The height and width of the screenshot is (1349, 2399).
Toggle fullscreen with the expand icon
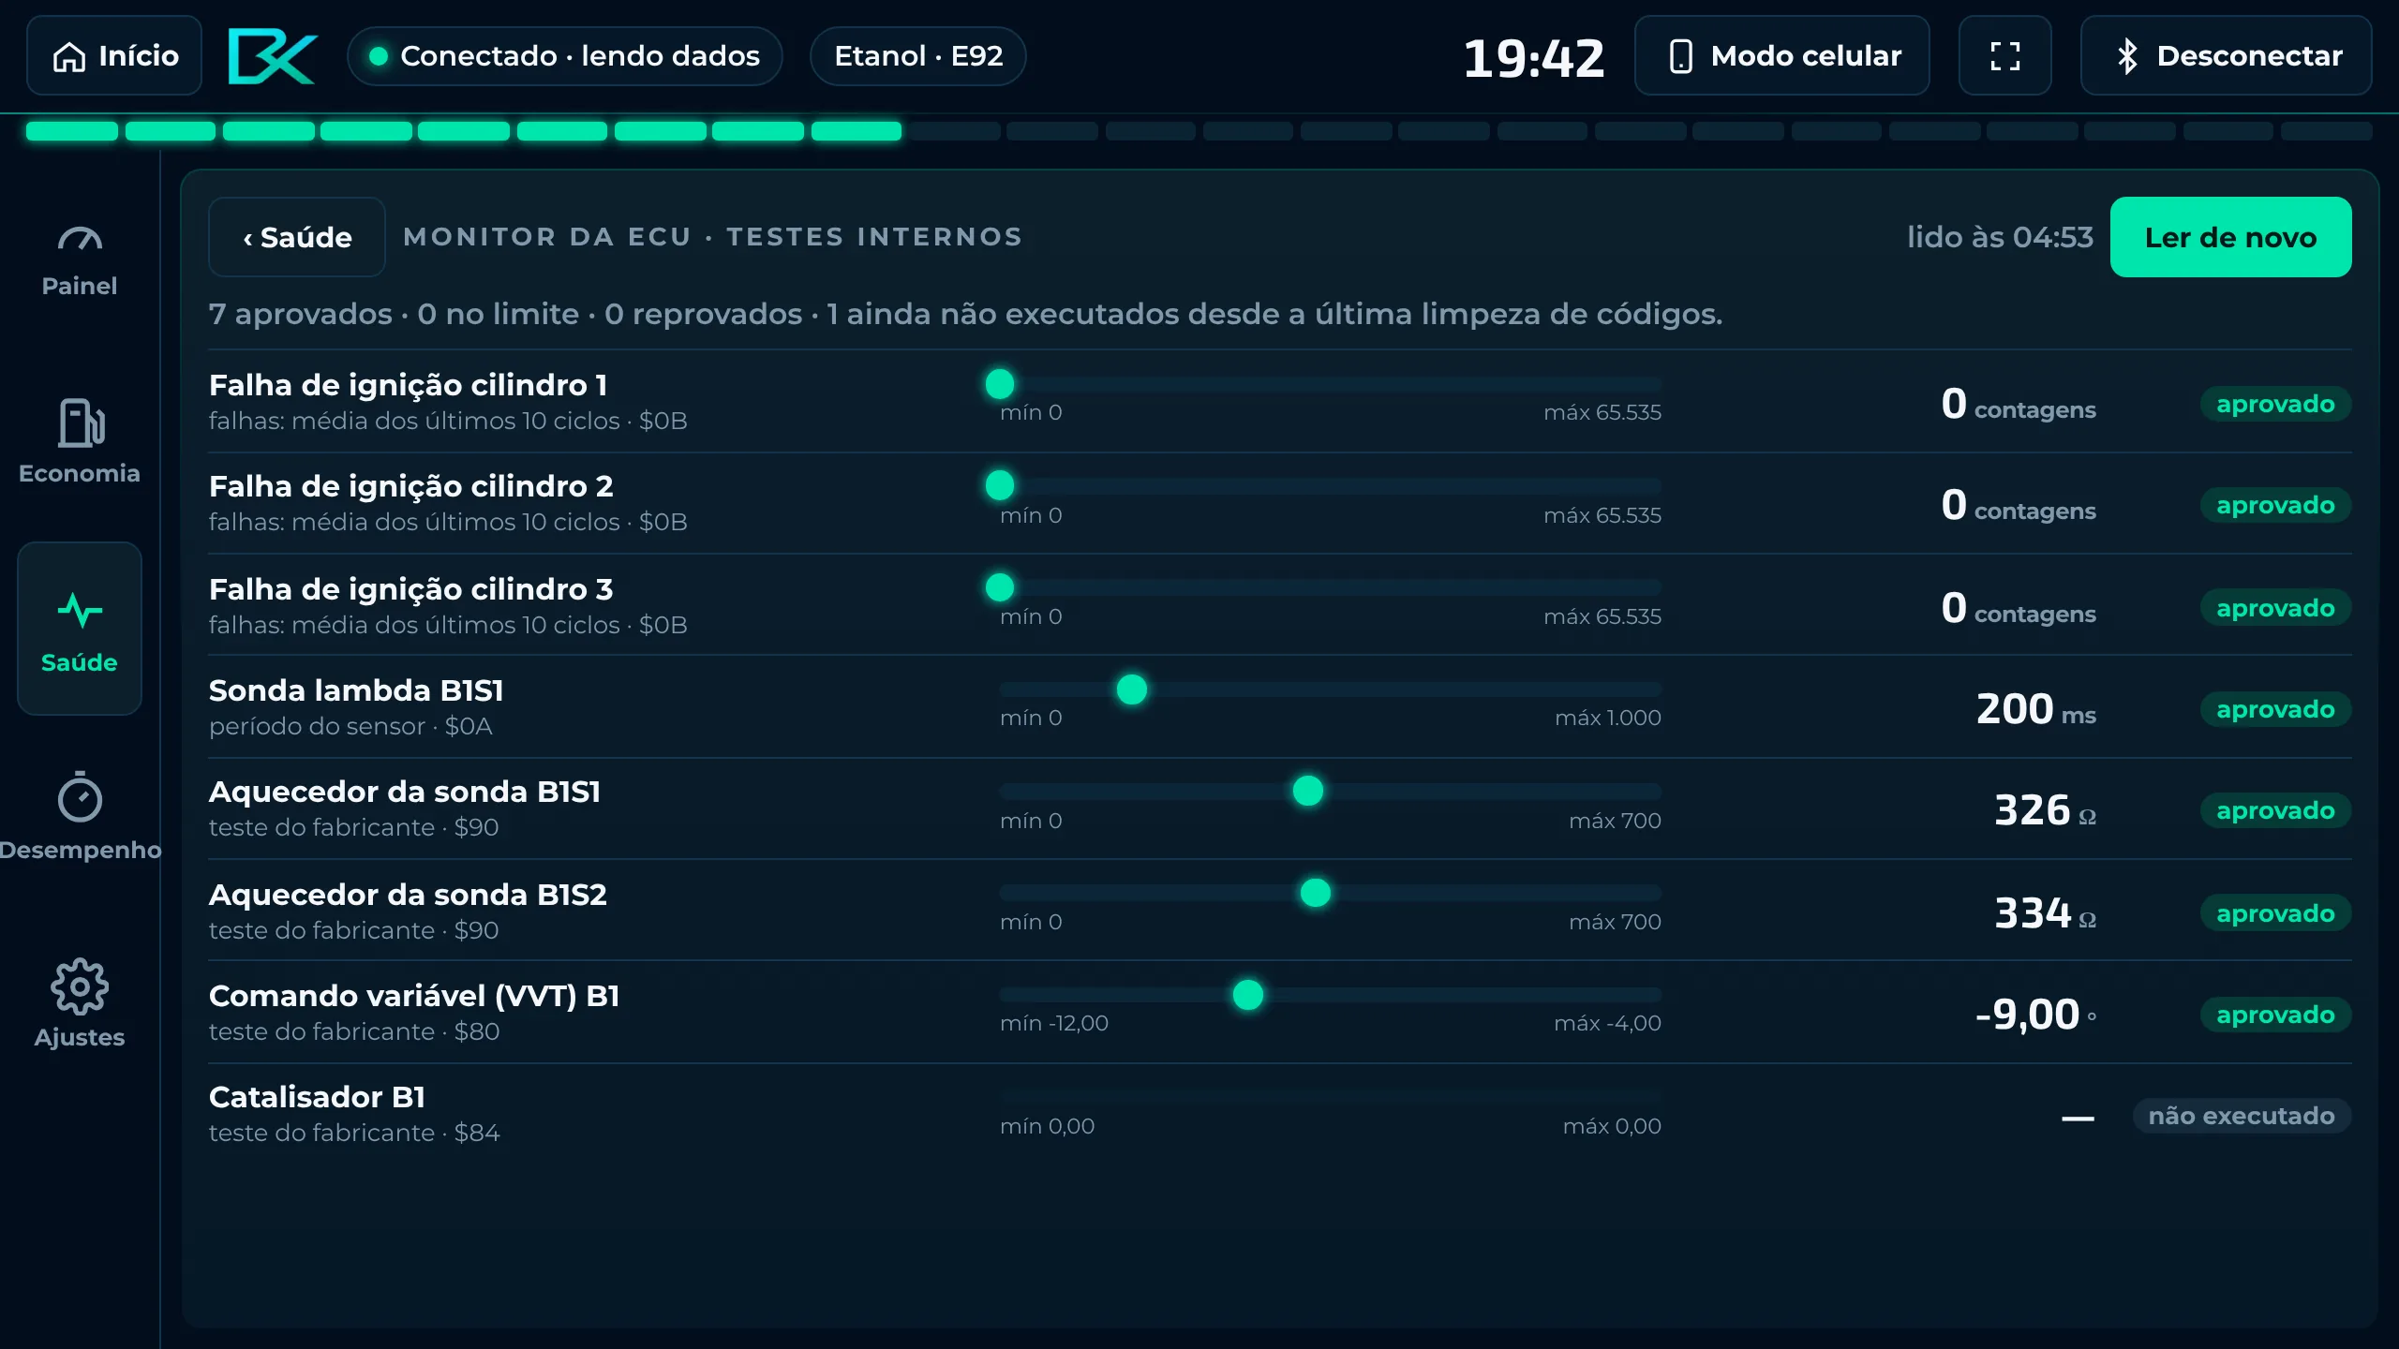2004,56
